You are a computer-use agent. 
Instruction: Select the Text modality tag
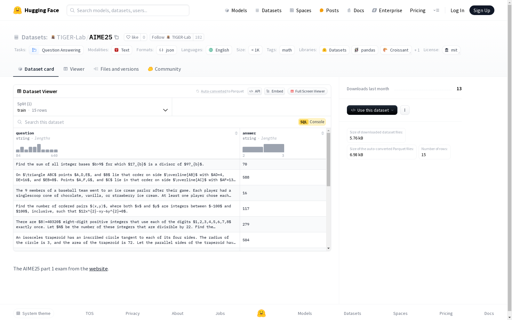coord(122,50)
